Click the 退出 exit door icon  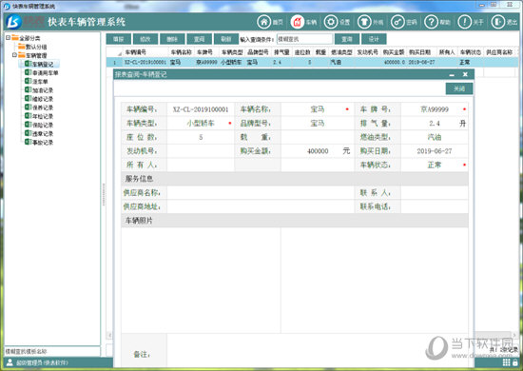[498, 22]
